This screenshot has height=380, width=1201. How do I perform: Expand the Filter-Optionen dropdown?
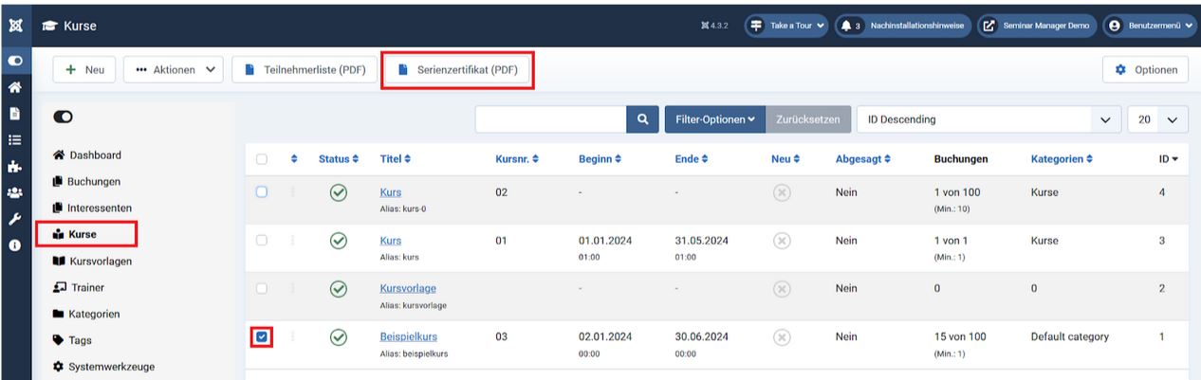tap(714, 119)
